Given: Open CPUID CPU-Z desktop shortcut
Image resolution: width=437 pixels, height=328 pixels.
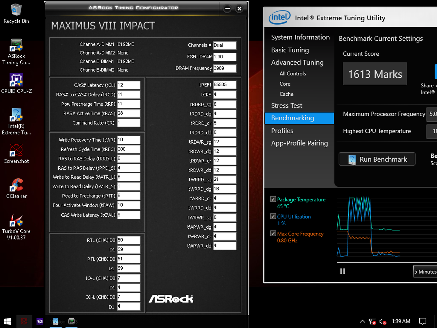Looking at the screenshot, I should (x=16, y=83).
